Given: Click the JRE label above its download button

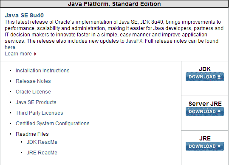Looking at the screenshot, I should (x=205, y=138).
